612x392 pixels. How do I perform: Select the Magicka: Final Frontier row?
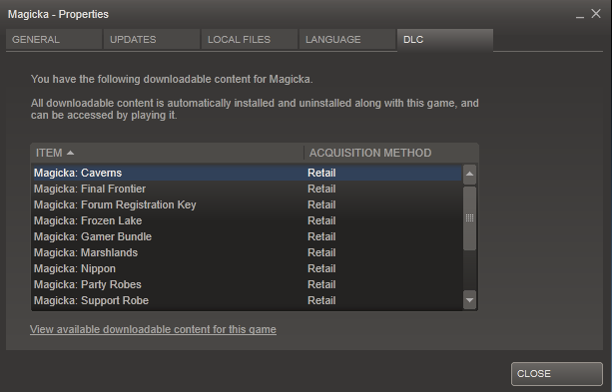point(247,189)
